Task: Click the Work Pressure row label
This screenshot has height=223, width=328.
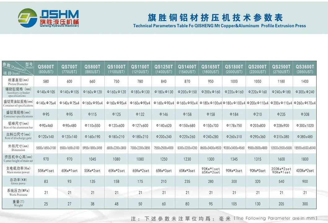Action: pyautogui.click(x=18, y=192)
